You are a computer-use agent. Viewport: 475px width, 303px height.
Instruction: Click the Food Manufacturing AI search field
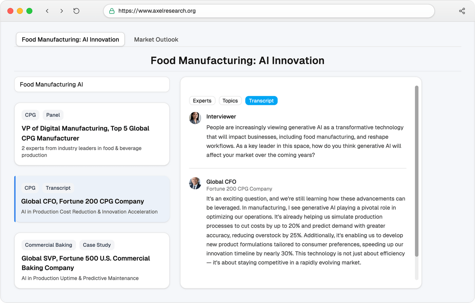(x=92, y=84)
